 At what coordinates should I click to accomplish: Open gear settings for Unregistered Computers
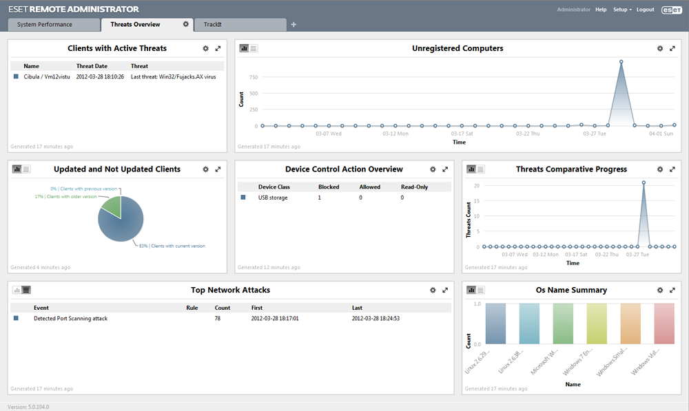pos(660,49)
